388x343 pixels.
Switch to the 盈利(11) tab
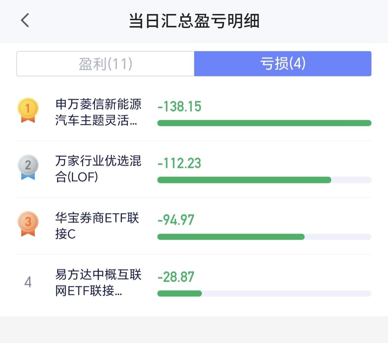tap(106, 64)
